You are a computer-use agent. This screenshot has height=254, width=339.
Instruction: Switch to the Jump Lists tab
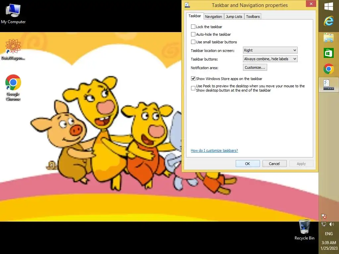pyautogui.click(x=234, y=17)
